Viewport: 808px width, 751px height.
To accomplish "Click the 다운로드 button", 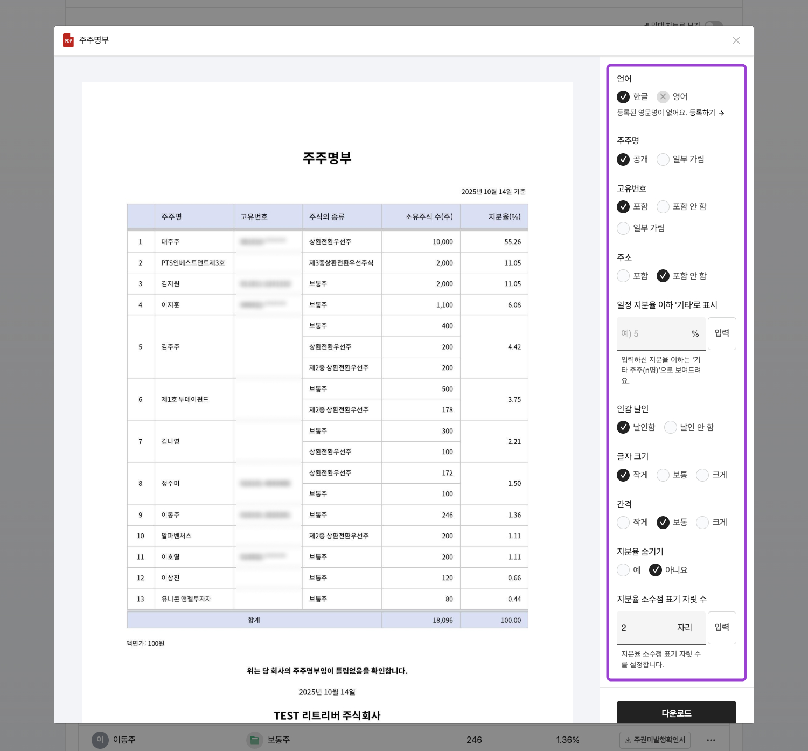I will [677, 713].
